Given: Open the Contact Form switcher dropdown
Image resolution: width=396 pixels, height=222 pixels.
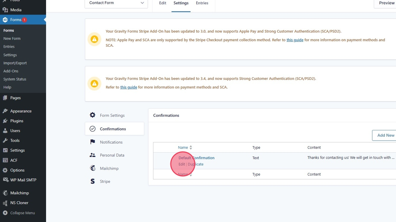Looking at the screenshot, I should point(116,3).
